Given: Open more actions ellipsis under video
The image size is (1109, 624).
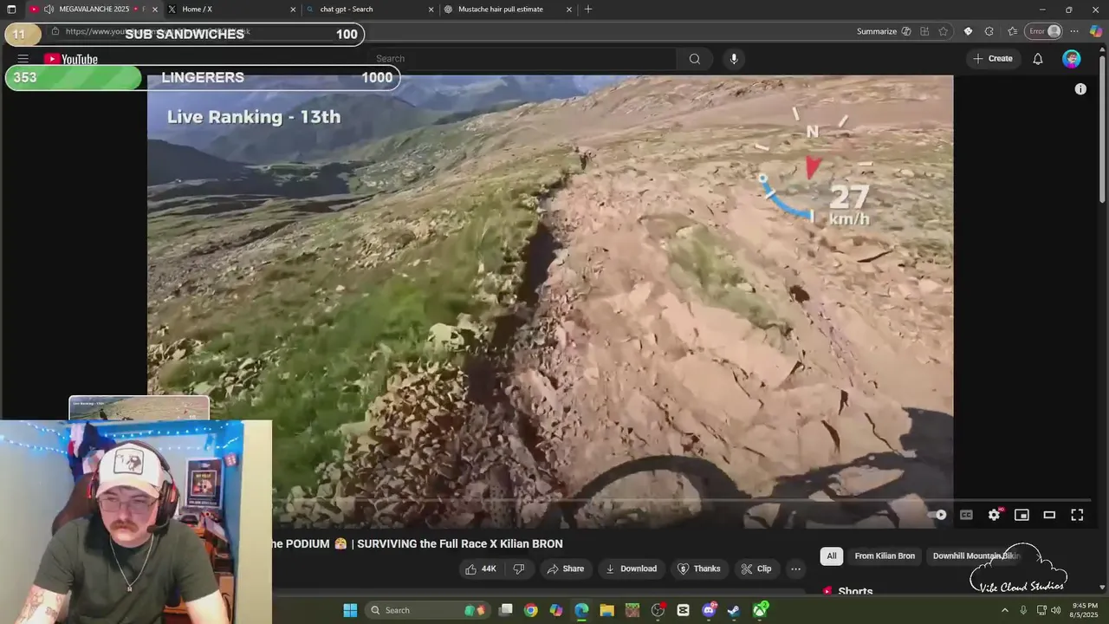Looking at the screenshot, I should pos(795,569).
